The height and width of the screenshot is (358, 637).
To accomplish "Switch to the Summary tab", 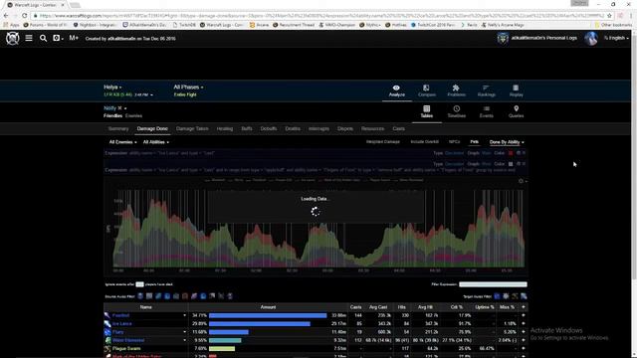I will click(118, 128).
